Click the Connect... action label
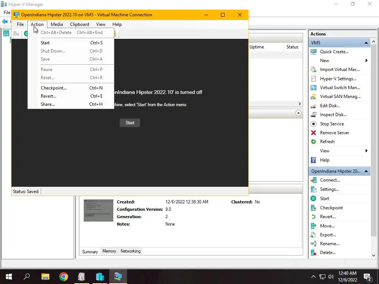 pos(330,180)
